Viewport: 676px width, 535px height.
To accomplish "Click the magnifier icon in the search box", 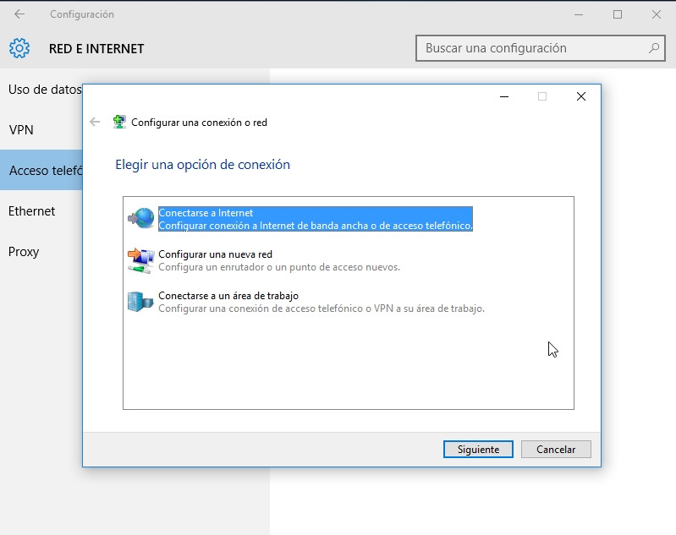I will pyautogui.click(x=654, y=48).
